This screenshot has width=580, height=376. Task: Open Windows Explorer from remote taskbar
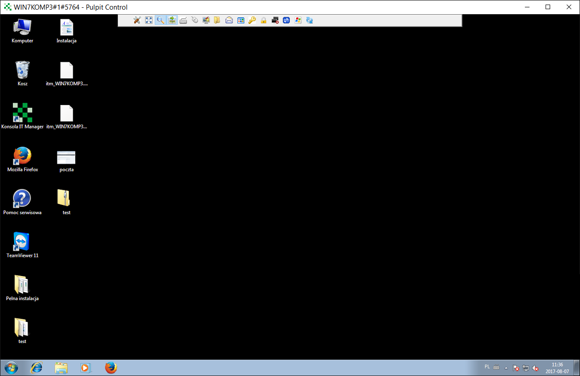[x=61, y=368]
